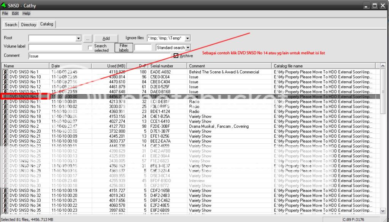This screenshot has width=389, height=222.
Task: Open the Help menu
Action: 26,13
